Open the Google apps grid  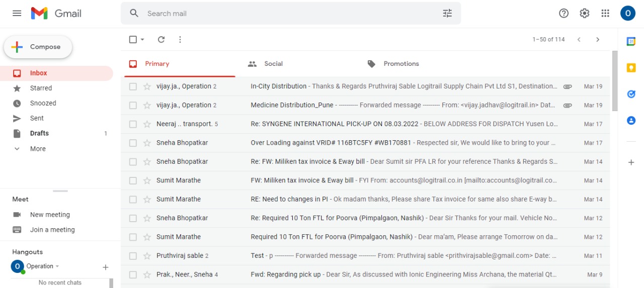[605, 14]
